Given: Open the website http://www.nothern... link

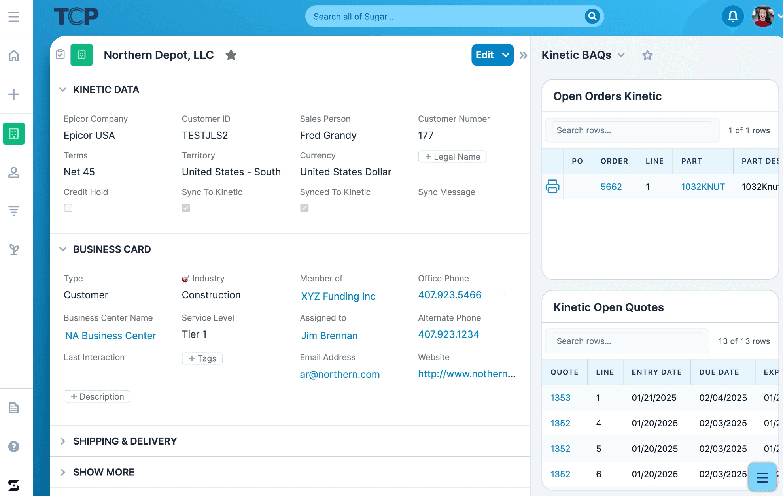Looking at the screenshot, I should pos(467,374).
